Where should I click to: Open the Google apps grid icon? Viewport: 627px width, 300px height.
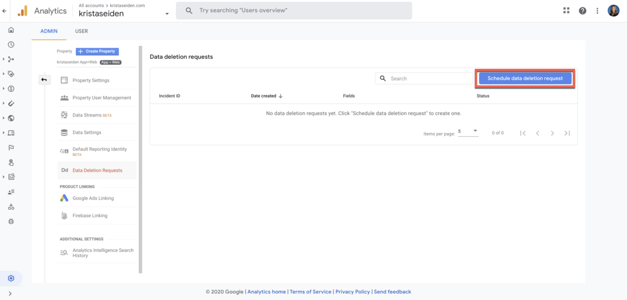566,10
